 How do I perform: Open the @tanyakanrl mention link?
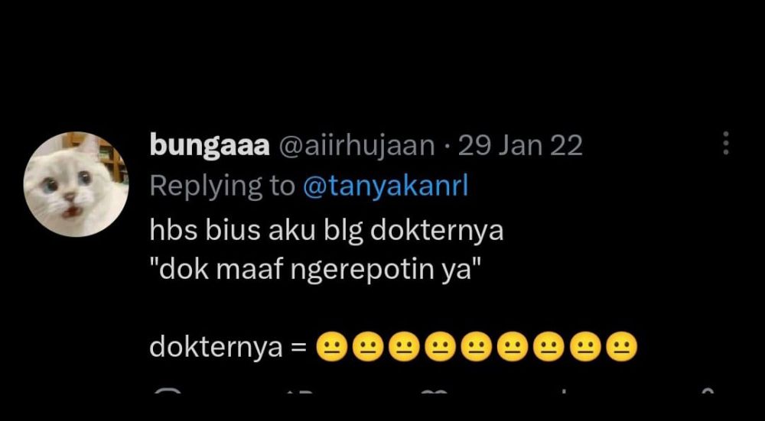tap(386, 186)
